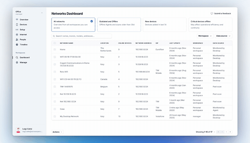This screenshot has height=143, width=250.
Task: Check the box for Net 192.168.1.0/24
Action: click(55, 102)
